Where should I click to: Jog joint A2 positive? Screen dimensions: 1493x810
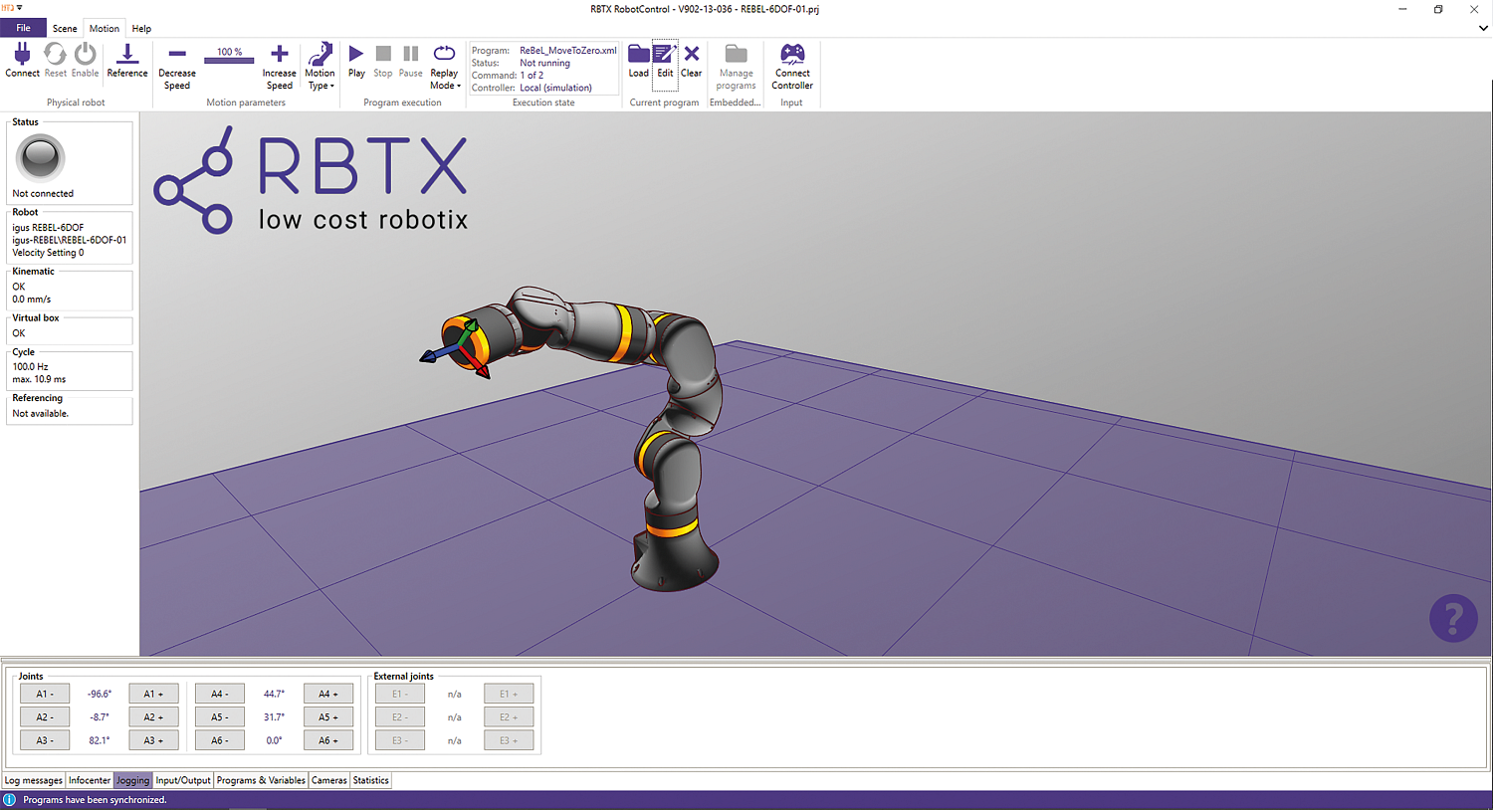(x=153, y=716)
